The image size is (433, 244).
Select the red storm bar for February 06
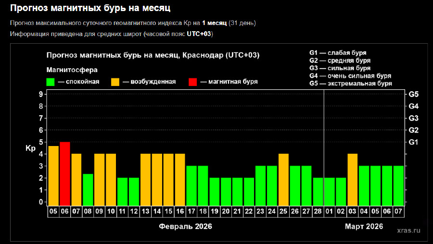tap(65, 173)
